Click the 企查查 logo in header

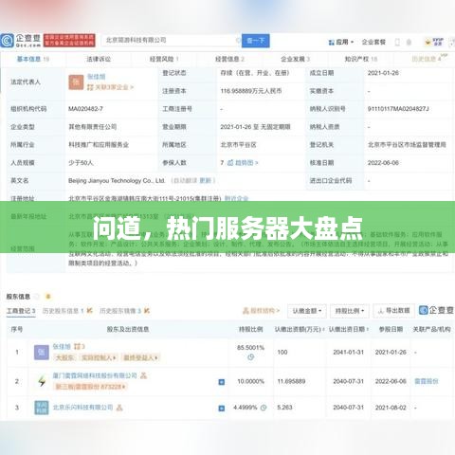pos(21,41)
